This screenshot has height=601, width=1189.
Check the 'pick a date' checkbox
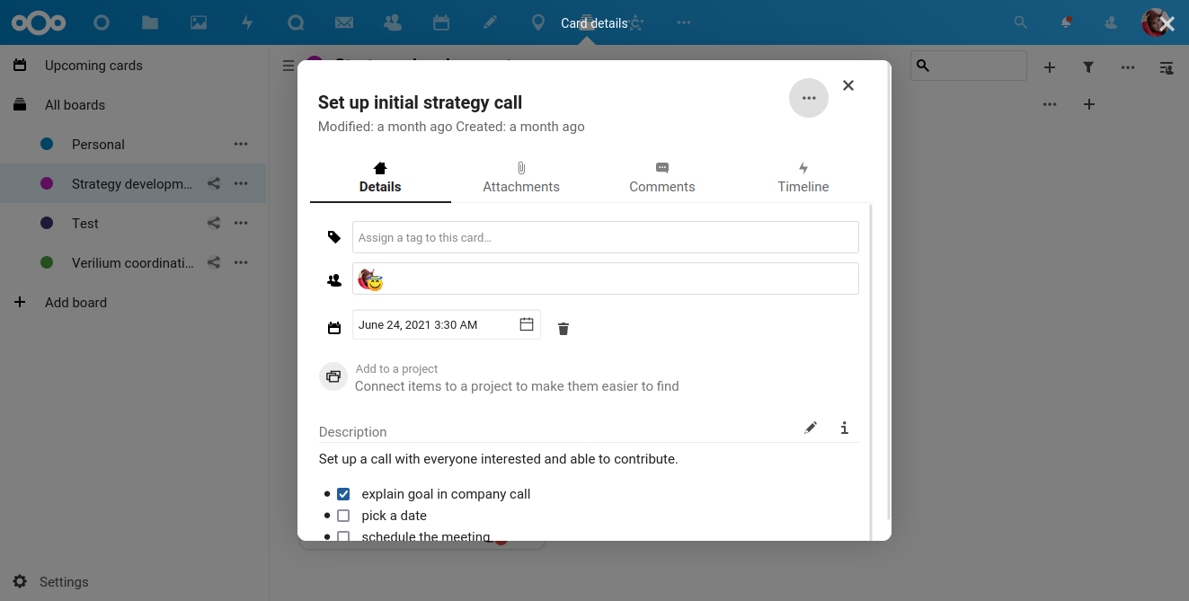(x=343, y=516)
